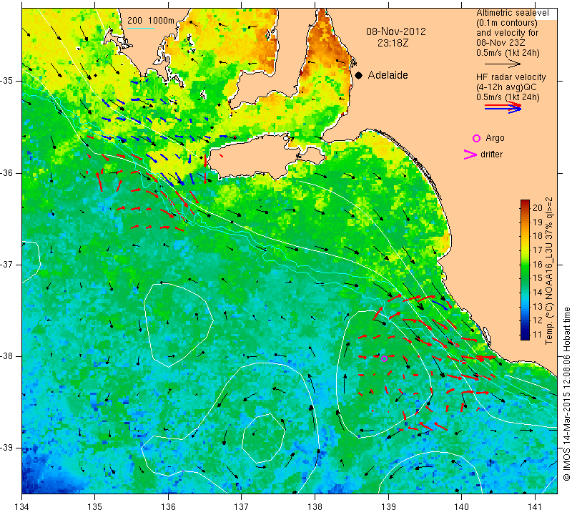Click the longitude label '134'
Screen dimensions: 572x515
point(22,507)
